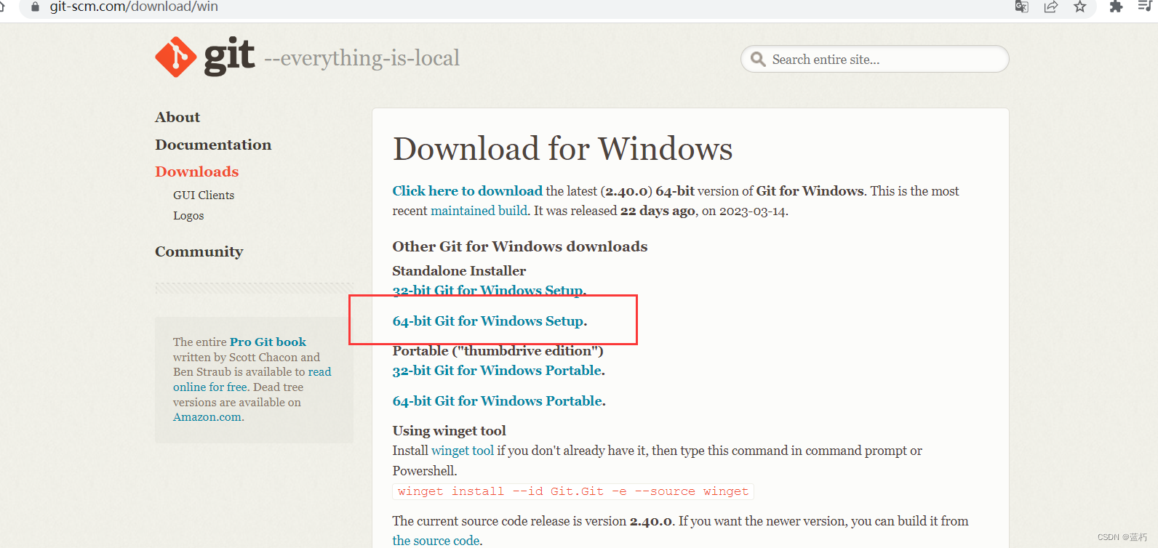Click the search magnifier icon
Image resolution: width=1158 pixels, height=548 pixels.
(758, 60)
